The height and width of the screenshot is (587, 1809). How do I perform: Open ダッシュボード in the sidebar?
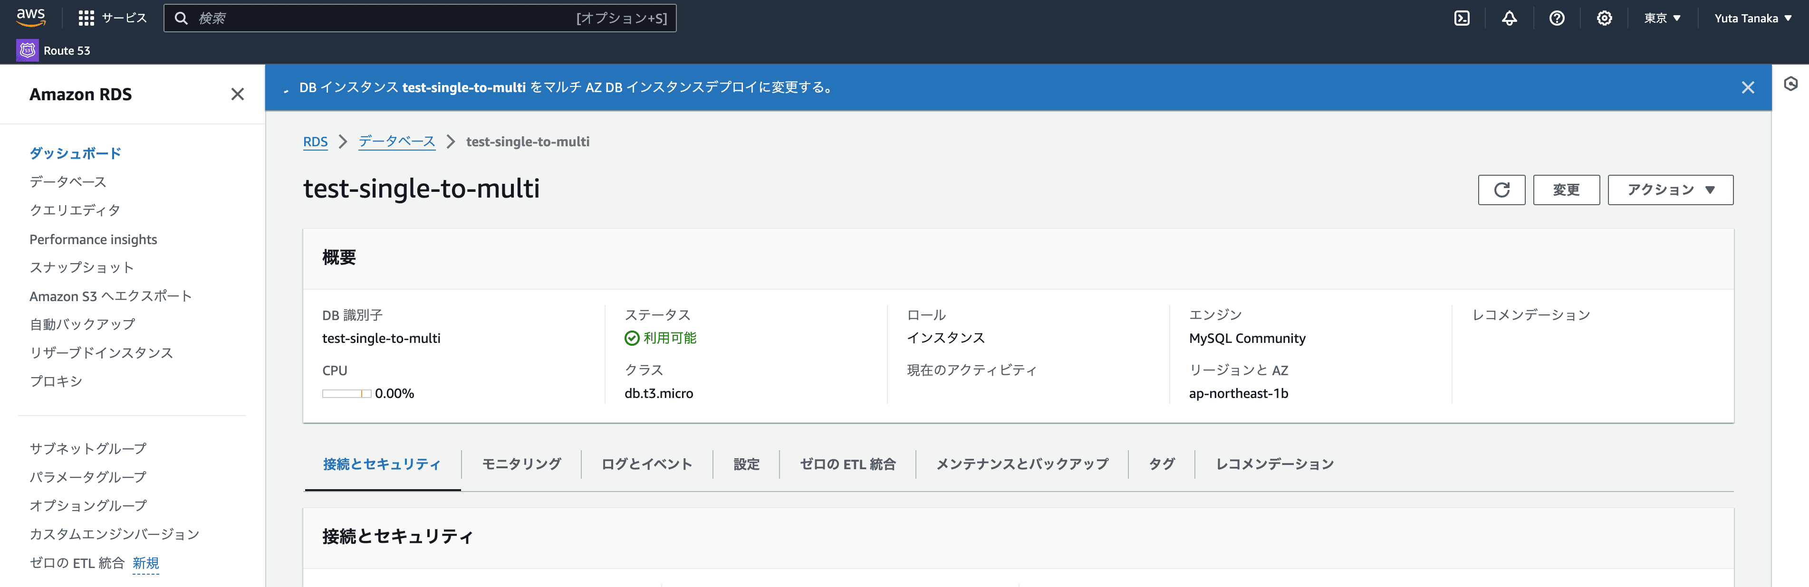pos(75,153)
